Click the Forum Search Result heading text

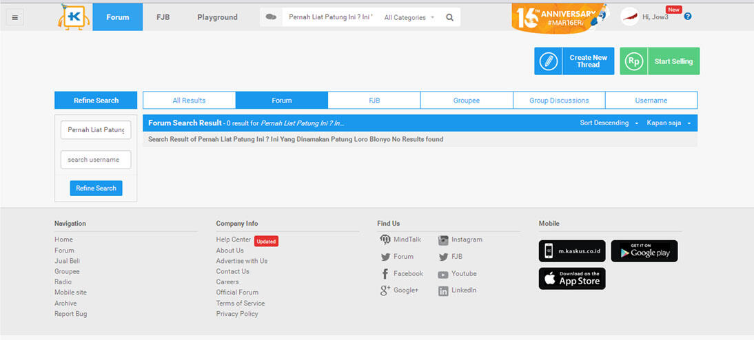click(185, 123)
